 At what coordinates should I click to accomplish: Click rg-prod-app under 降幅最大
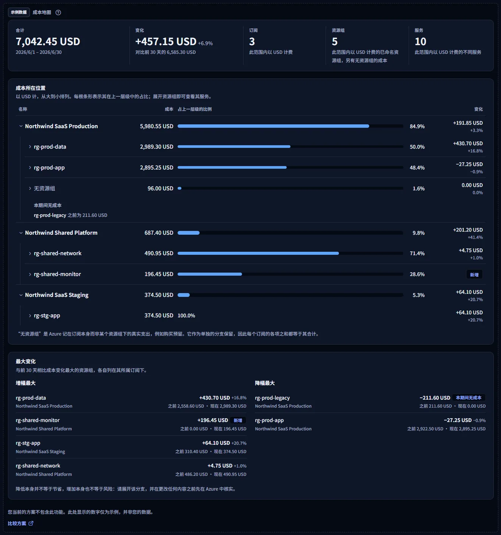(x=269, y=420)
